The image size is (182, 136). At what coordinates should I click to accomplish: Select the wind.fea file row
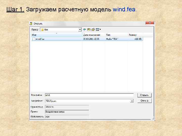[x=87, y=39]
